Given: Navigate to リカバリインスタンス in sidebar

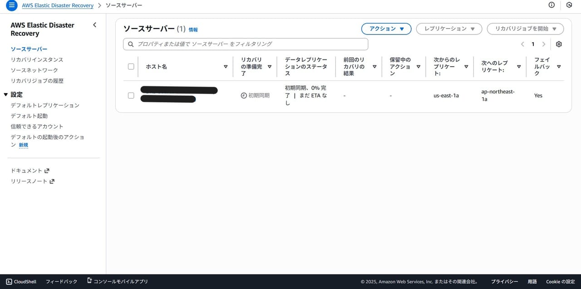Looking at the screenshot, I should [37, 59].
